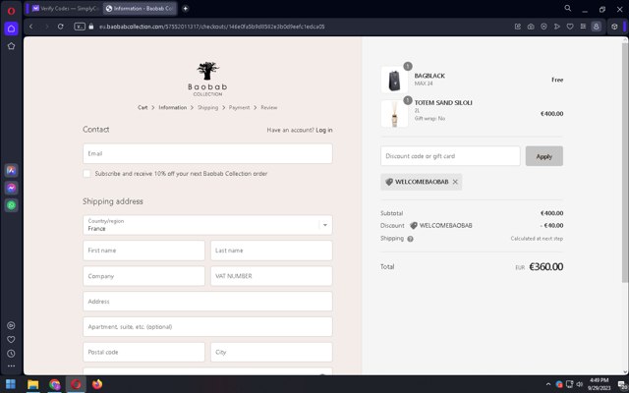Click Information breadcrumb step
The width and height of the screenshot is (629, 393).
click(x=173, y=107)
